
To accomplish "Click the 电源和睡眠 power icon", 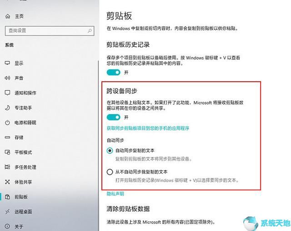I will tap(7, 123).
